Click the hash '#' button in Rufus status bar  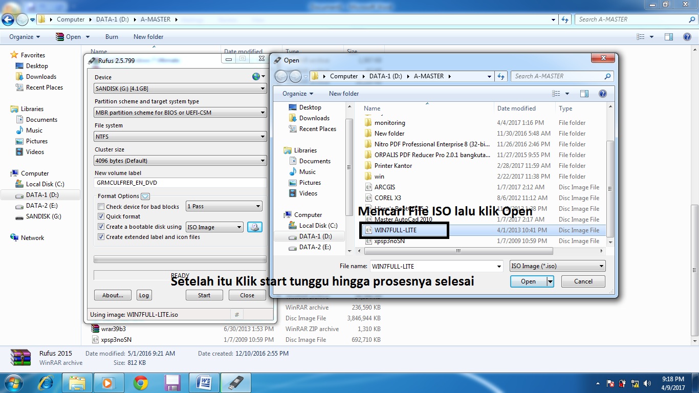(236, 315)
